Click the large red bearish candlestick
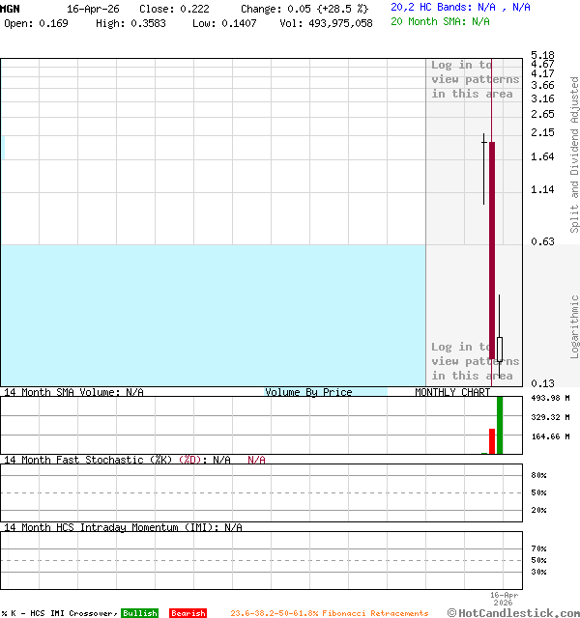This screenshot has height=618, width=580. click(x=492, y=251)
